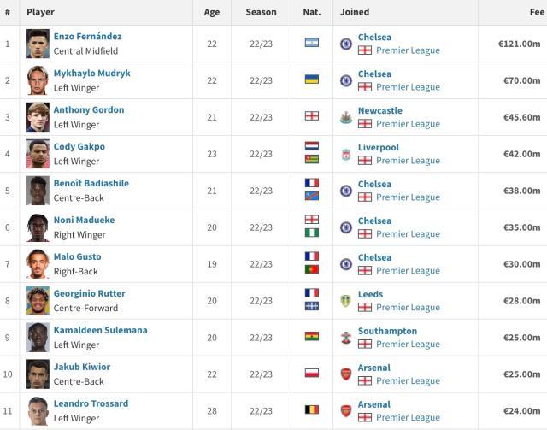The height and width of the screenshot is (430, 547).
Task: Open Enzo Fernández player profile link
Action: pos(87,37)
